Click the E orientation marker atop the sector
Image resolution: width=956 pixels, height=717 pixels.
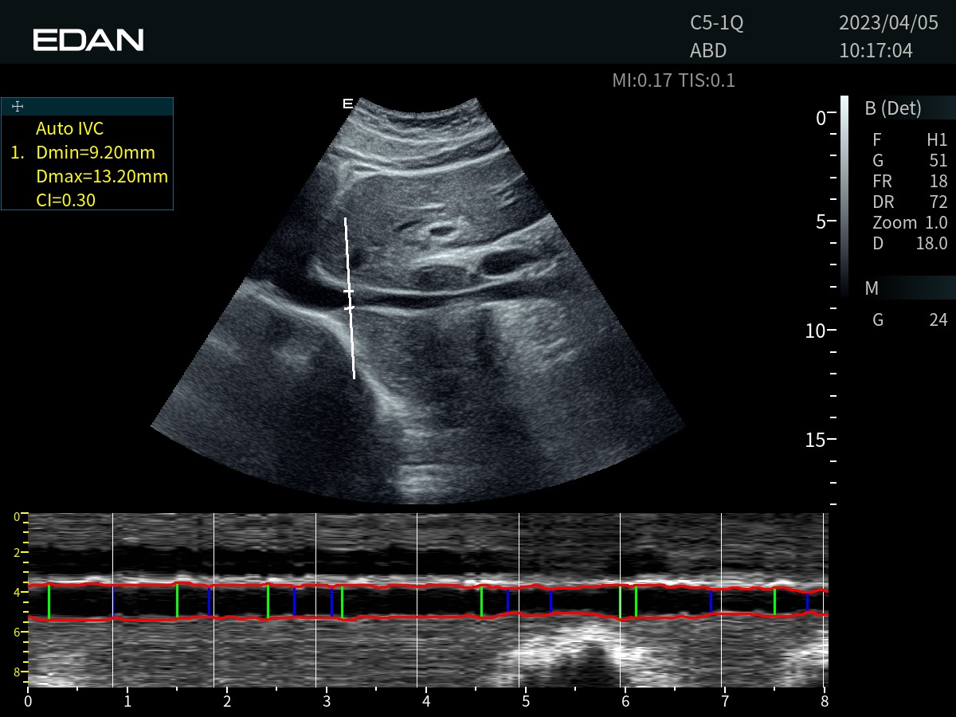(x=347, y=104)
